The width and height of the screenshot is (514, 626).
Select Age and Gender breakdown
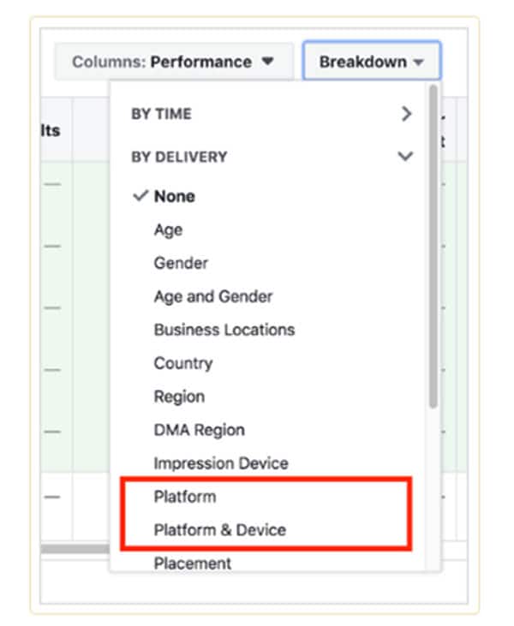pyautogui.click(x=213, y=296)
